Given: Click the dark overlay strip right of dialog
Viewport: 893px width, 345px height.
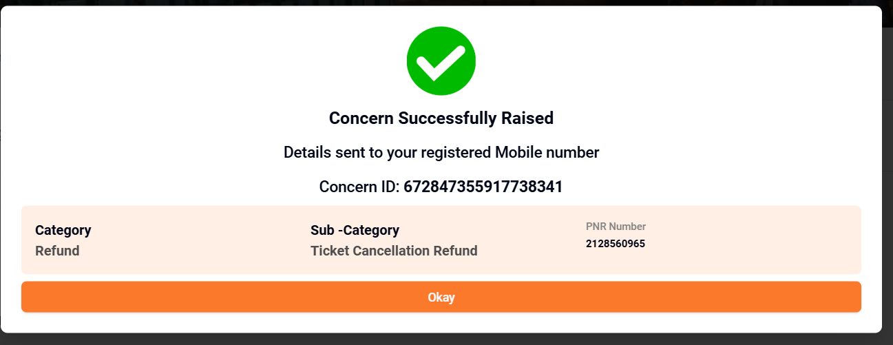Looking at the screenshot, I should pos(887,172).
